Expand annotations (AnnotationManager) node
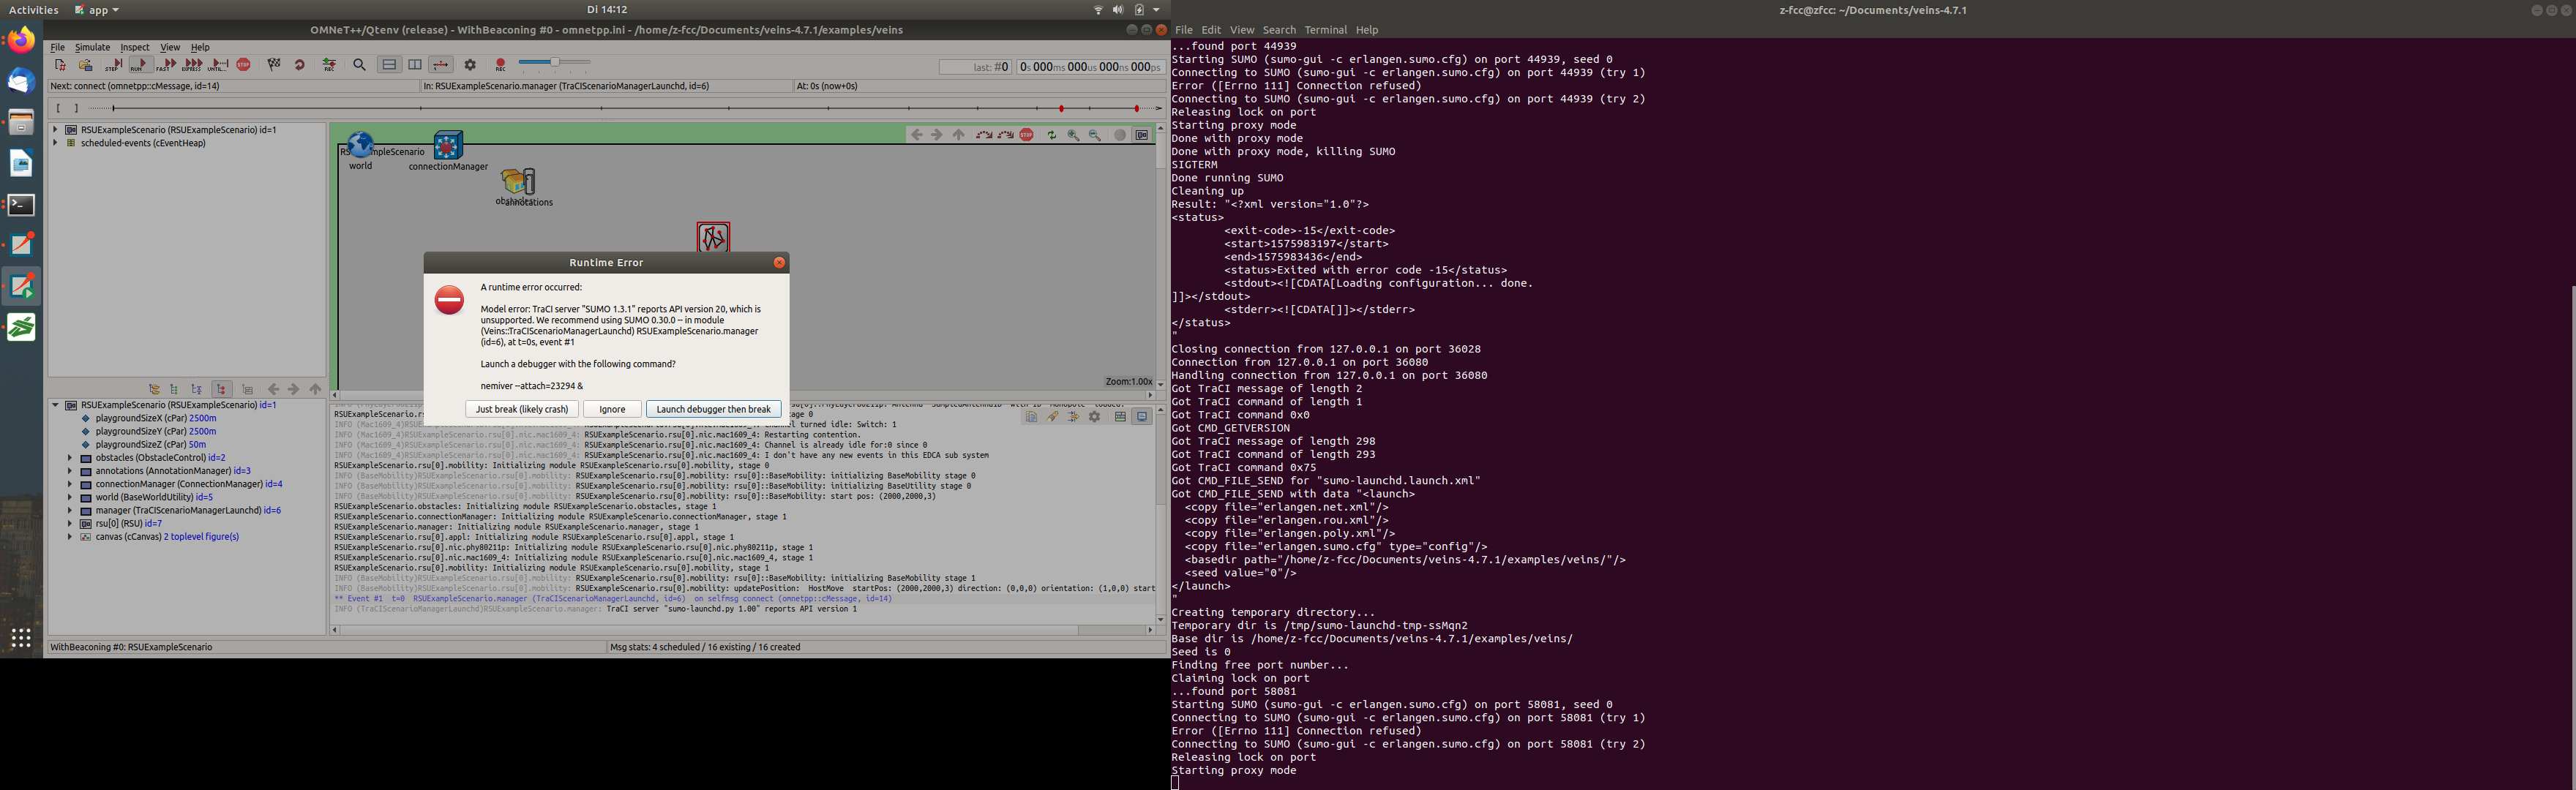Viewport: 2576px width, 790px height. coord(70,470)
